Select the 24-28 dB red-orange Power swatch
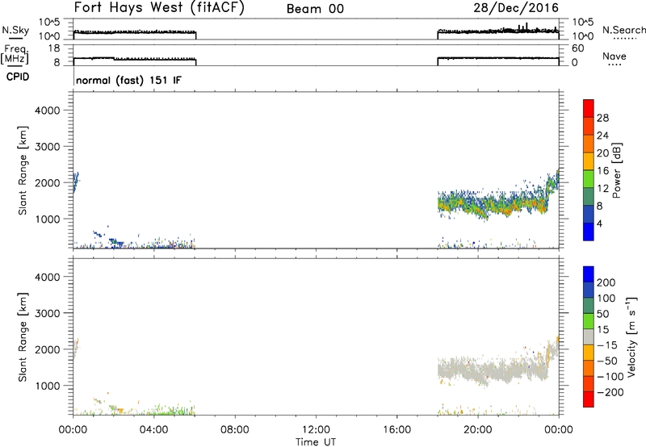This screenshot has width=646, height=447. pyautogui.click(x=589, y=126)
